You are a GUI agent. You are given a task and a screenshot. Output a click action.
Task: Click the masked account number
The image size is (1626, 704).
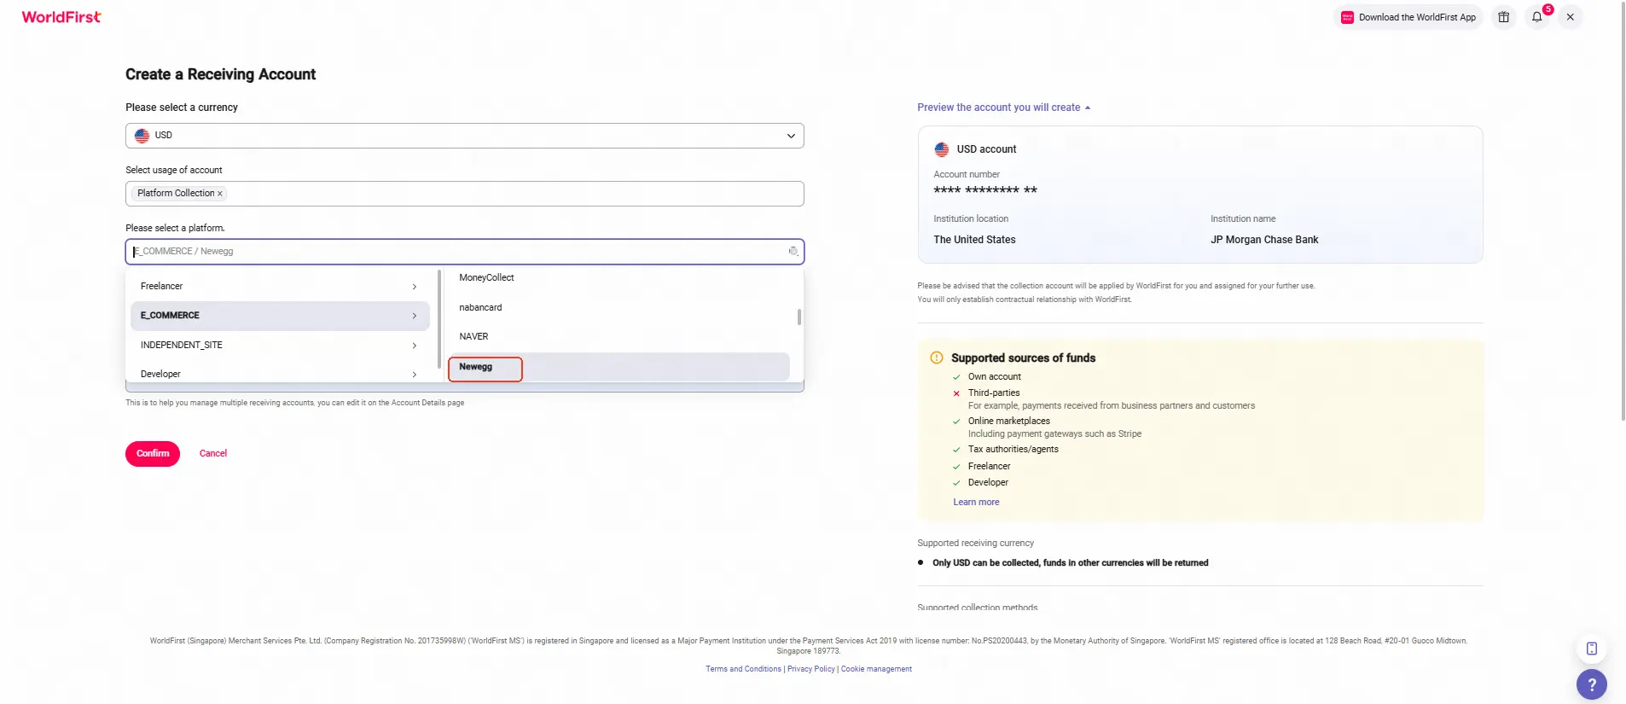(x=985, y=190)
